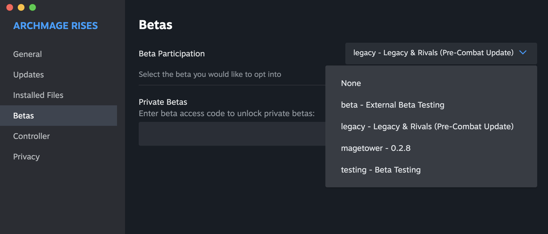Image resolution: width=548 pixels, height=234 pixels.
Task: Click the private beta access code field
Action: click(232, 134)
